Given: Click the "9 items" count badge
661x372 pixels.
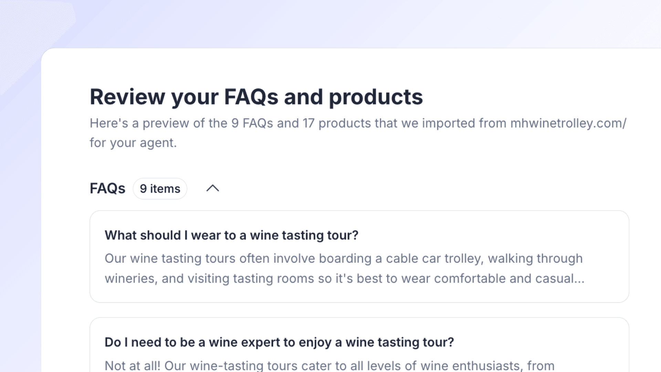Looking at the screenshot, I should (160, 189).
